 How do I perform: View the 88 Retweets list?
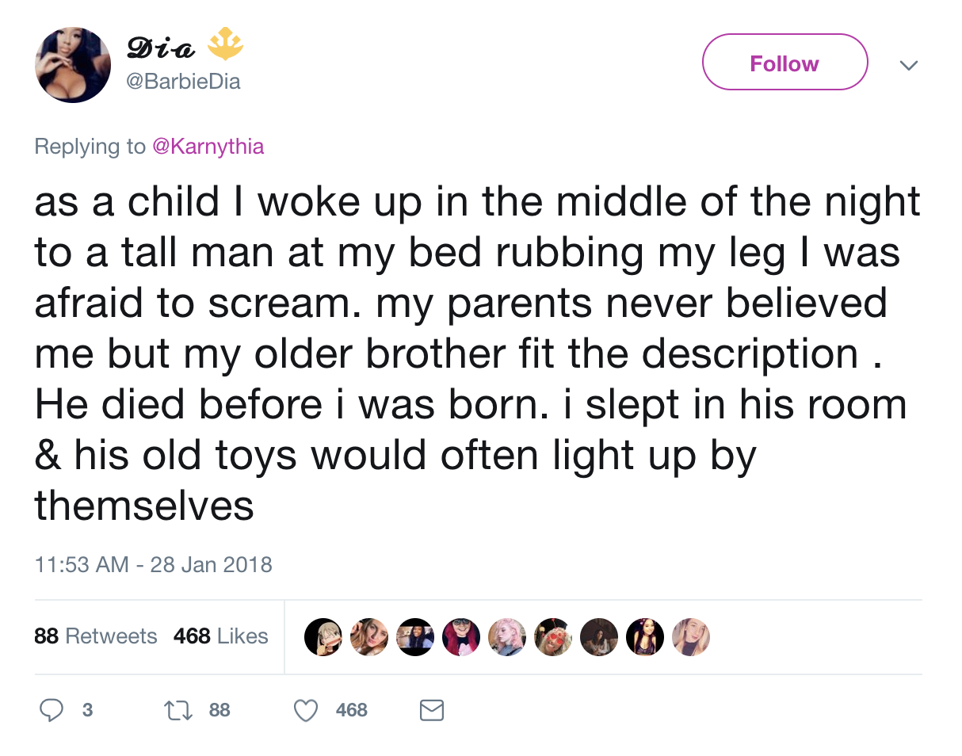click(96, 636)
